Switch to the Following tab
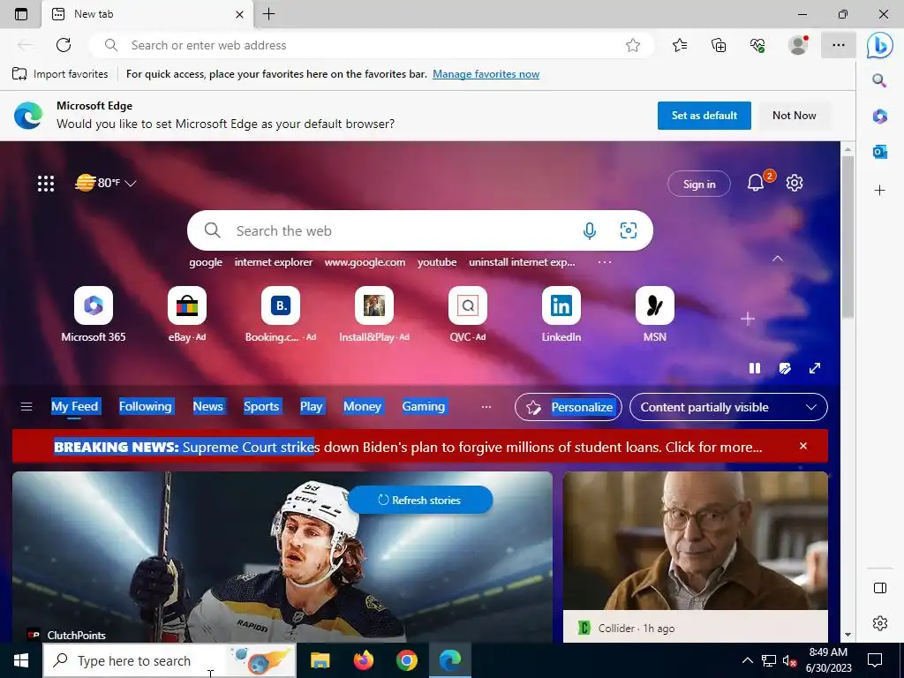This screenshot has height=678, width=904. 146,406
